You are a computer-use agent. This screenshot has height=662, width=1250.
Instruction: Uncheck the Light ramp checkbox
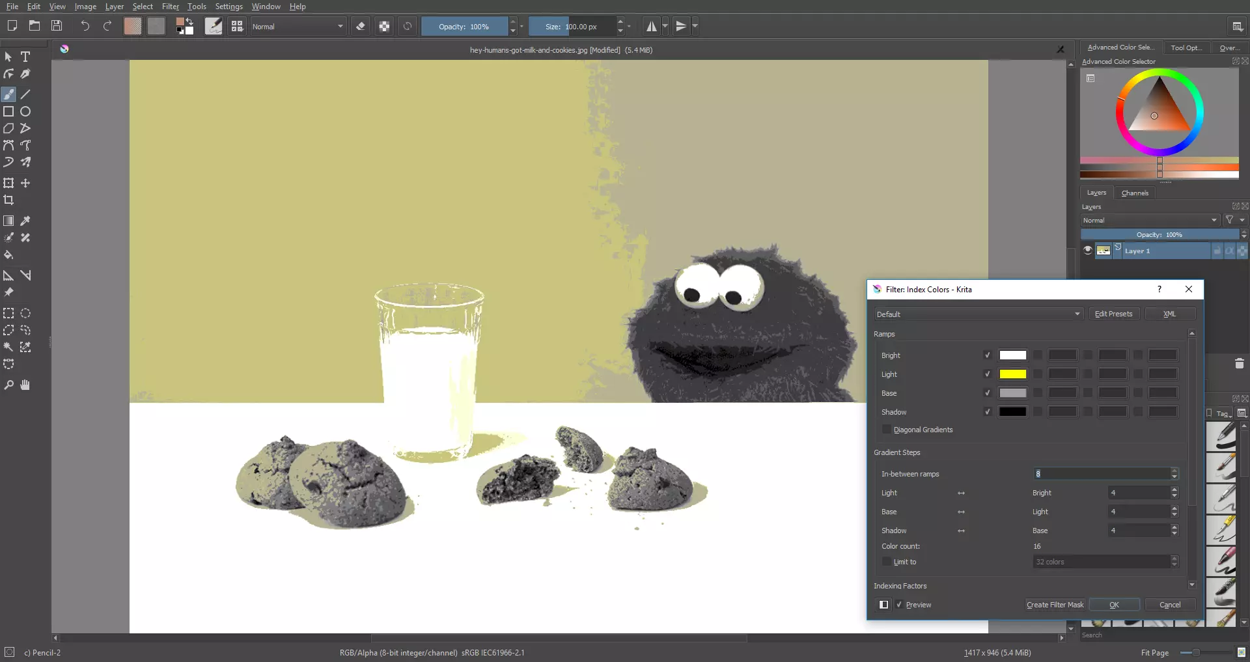coord(987,374)
